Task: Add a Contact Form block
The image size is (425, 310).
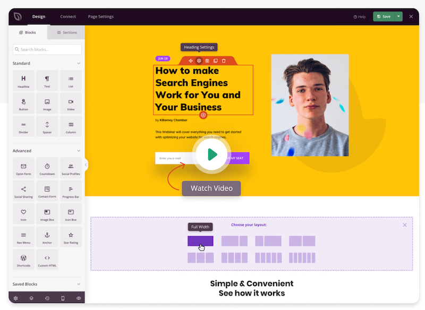Action: click(x=47, y=191)
